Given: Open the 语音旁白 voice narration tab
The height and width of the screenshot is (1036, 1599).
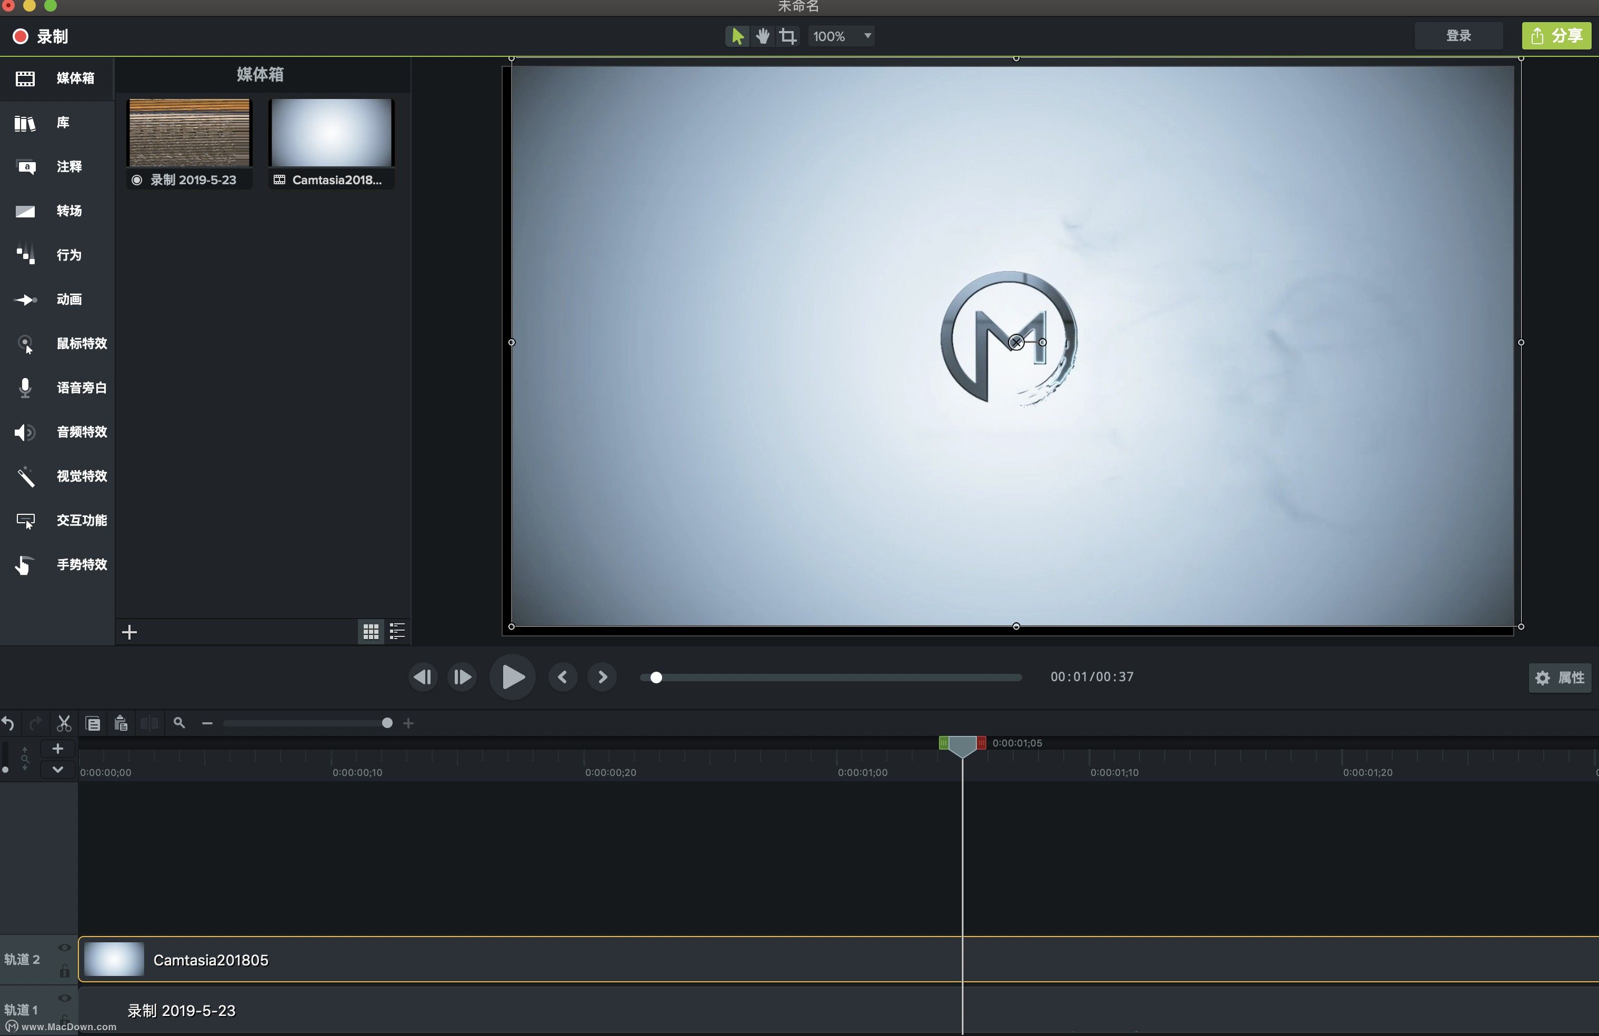Looking at the screenshot, I should (x=56, y=387).
